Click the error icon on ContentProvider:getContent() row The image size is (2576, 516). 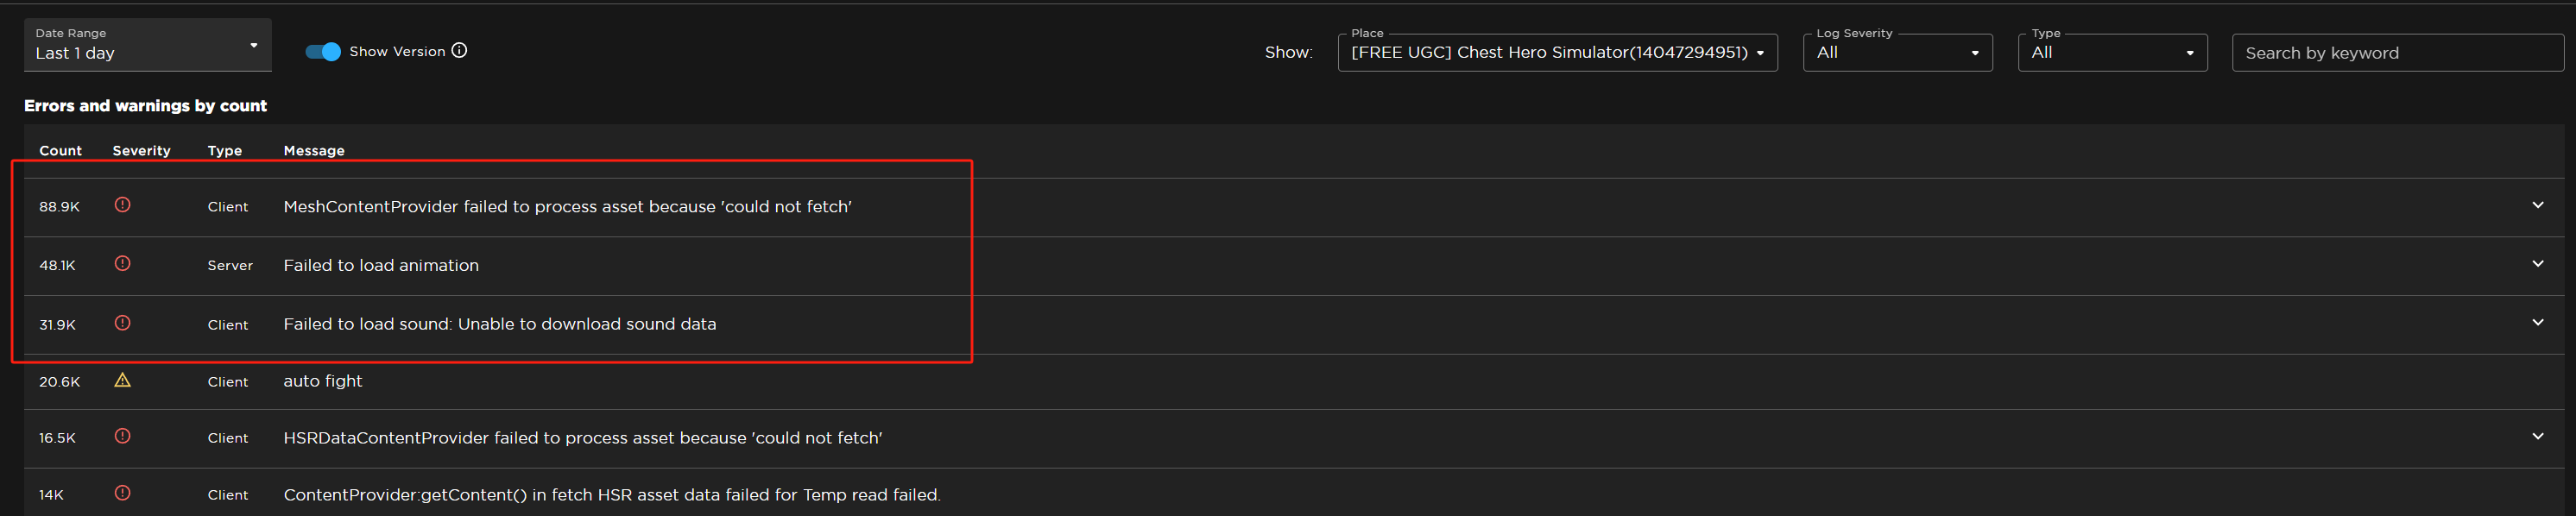123,493
